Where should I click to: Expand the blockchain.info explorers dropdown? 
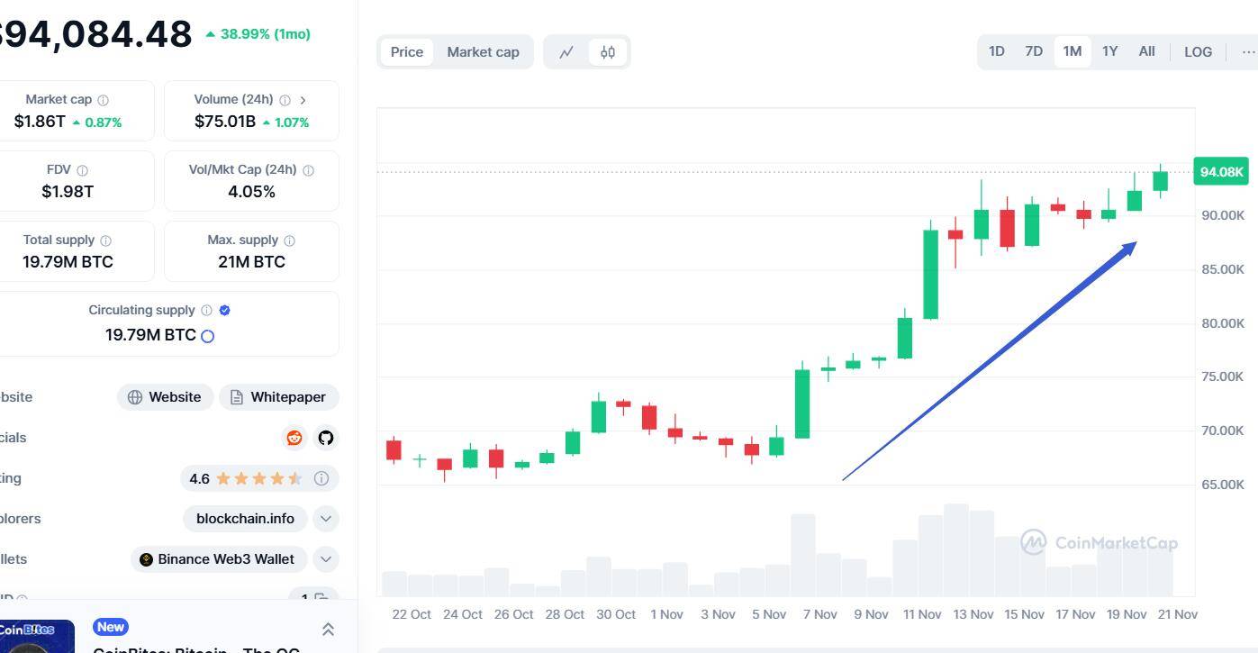click(325, 519)
